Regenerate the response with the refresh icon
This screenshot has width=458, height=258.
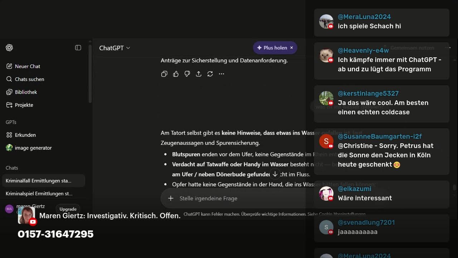pos(210,74)
